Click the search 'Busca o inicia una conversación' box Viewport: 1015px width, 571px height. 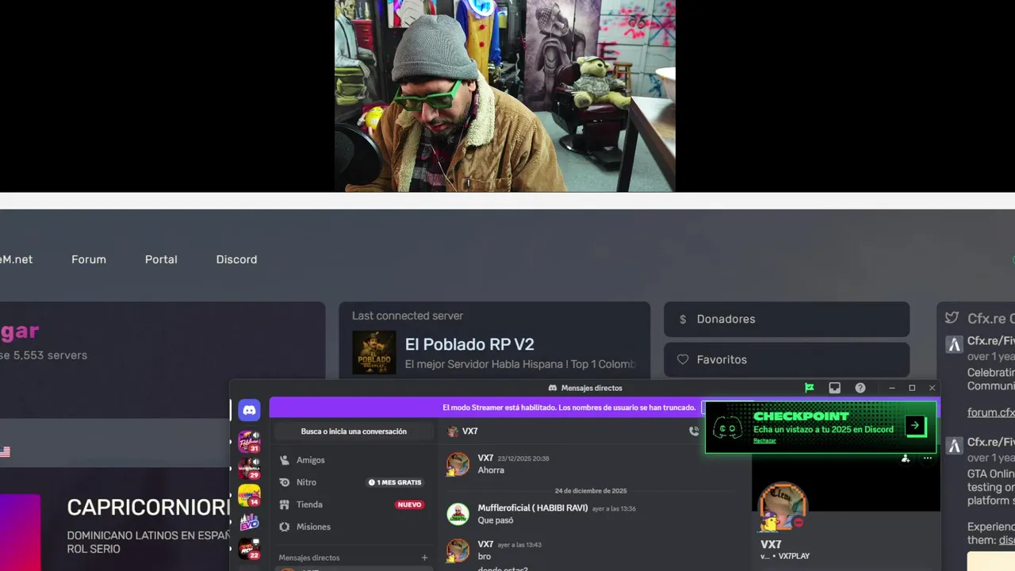(354, 431)
